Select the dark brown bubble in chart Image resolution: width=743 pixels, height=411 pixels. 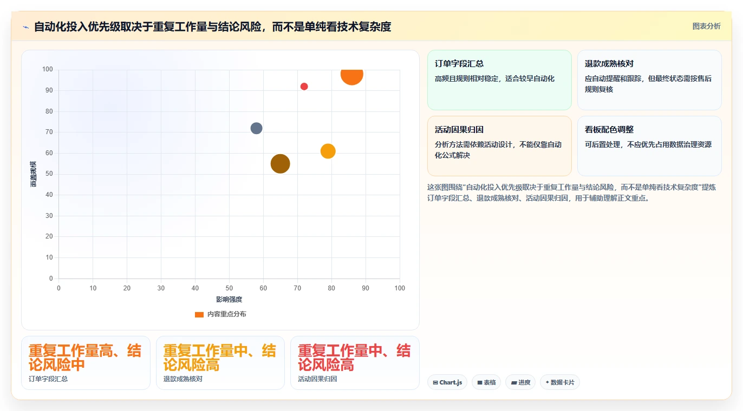[x=281, y=164]
